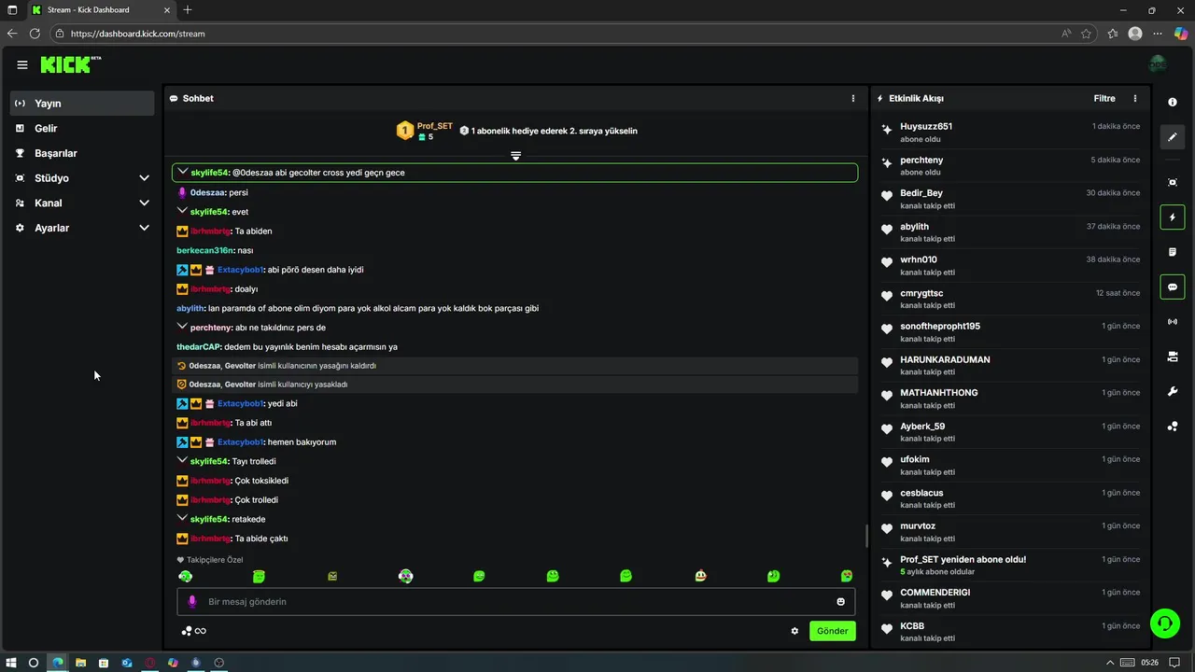The width and height of the screenshot is (1195, 672).
Task: Toggle the lightning activity feed panel icon
Action: tap(1173, 217)
